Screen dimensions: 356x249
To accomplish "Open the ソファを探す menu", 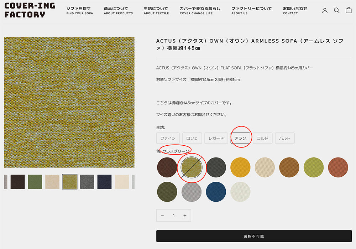I will [79, 10].
